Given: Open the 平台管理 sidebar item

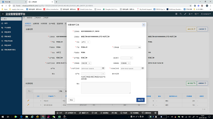Looking at the screenshot, I should [7, 28].
